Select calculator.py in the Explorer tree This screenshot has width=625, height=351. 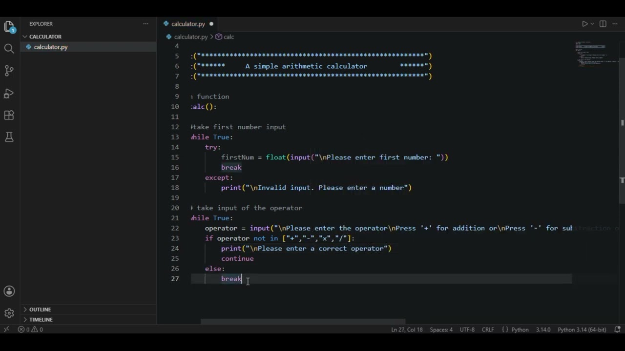pos(88,47)
